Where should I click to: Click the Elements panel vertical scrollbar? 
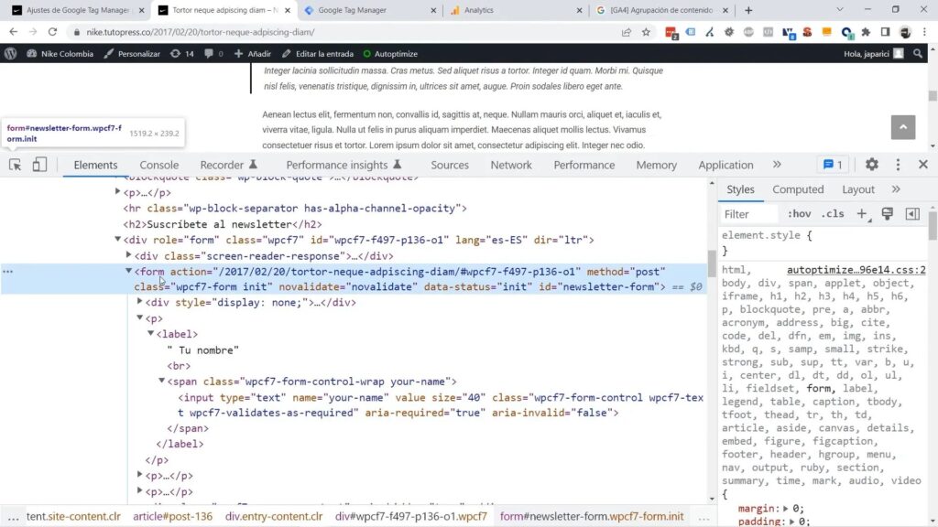712,263
